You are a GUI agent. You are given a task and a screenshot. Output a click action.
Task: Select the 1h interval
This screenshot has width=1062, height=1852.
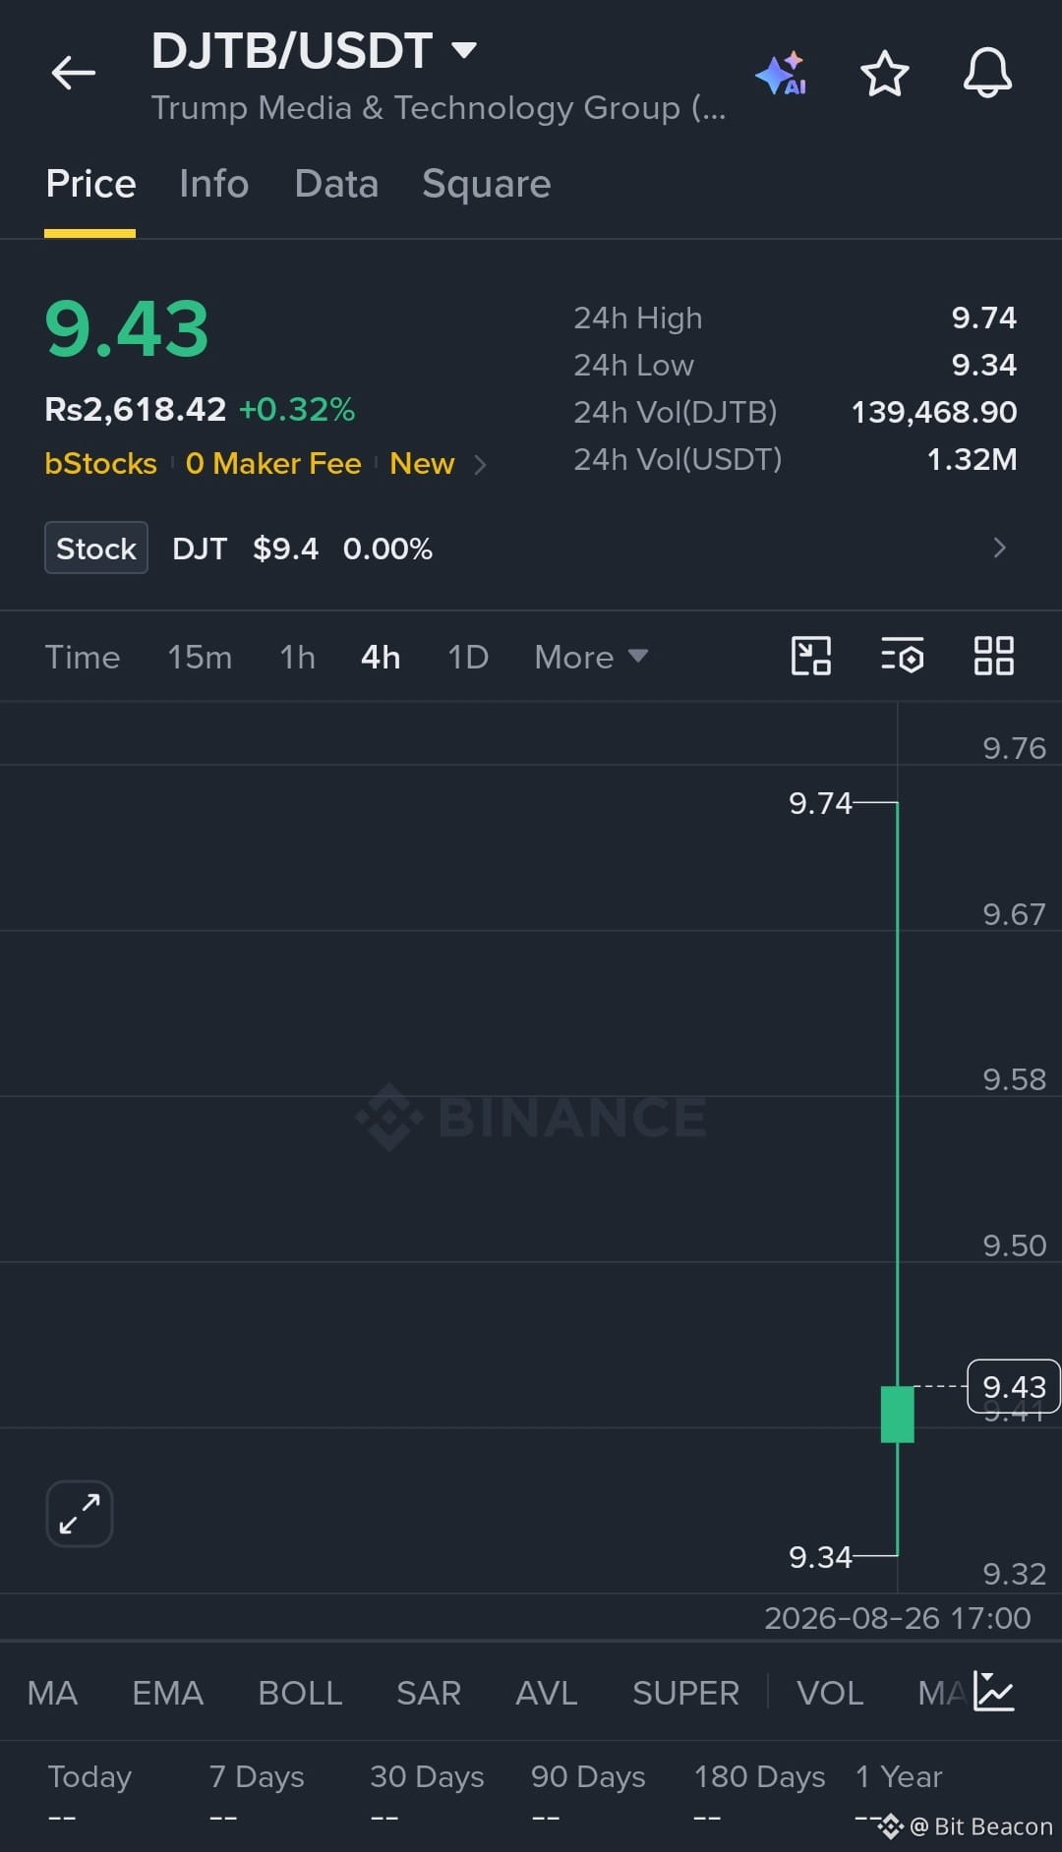(x=297, y=657)
